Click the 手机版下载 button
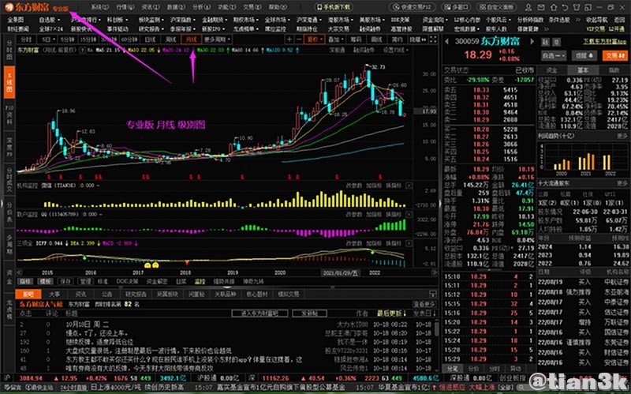This screenshot has width=631, height=394. 333,7
